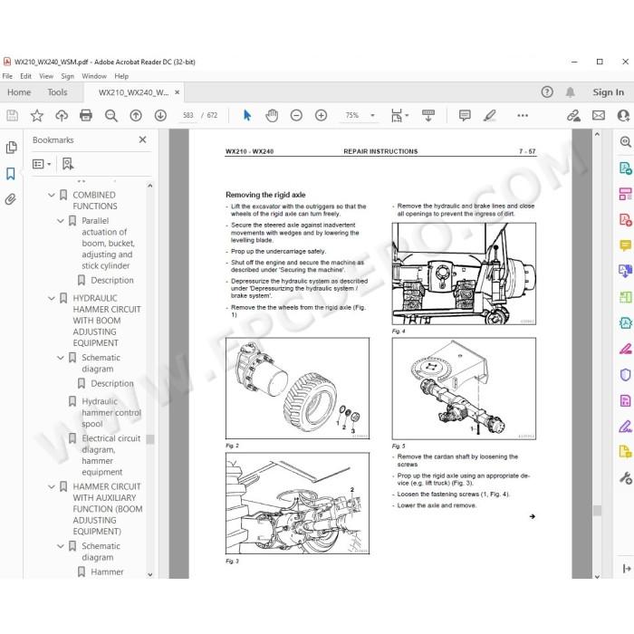Open the Export PDF tool in the right pane
The image size is (634, 634).
(x=625, y=168)
